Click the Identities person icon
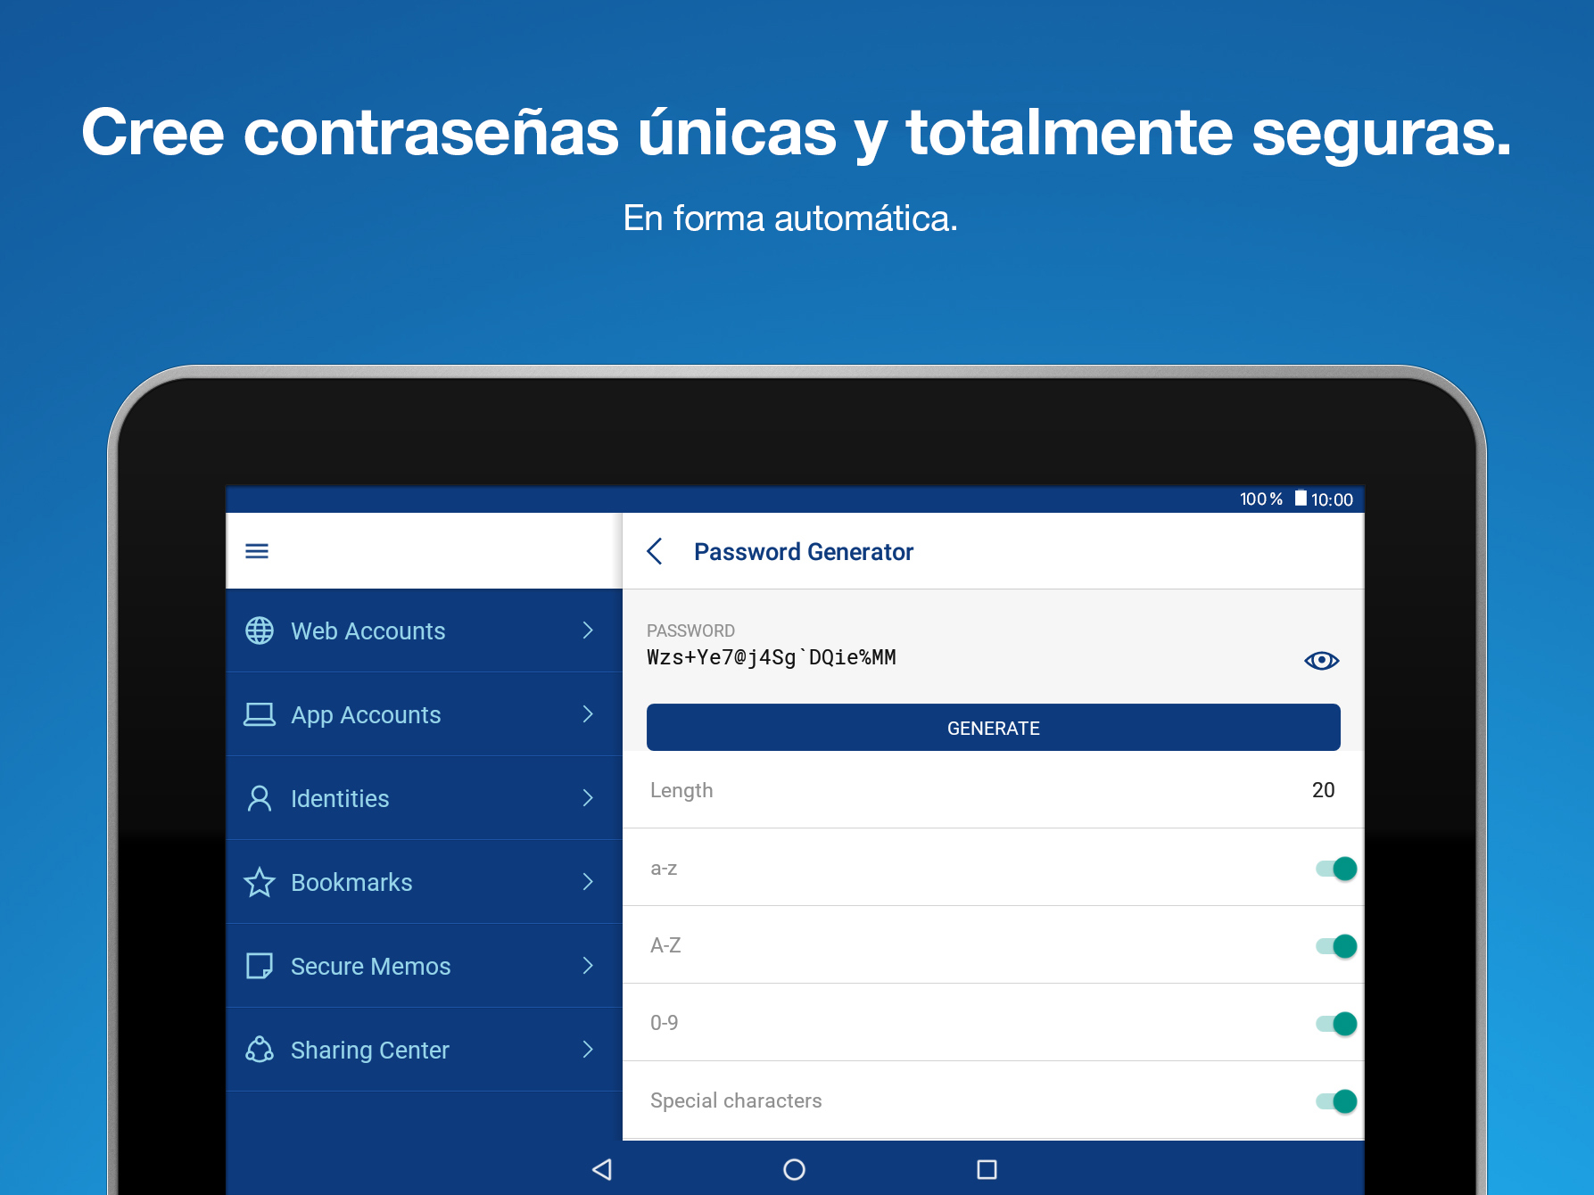The width and height of the screenshot is (1594, 1195). tap(260, 798)
